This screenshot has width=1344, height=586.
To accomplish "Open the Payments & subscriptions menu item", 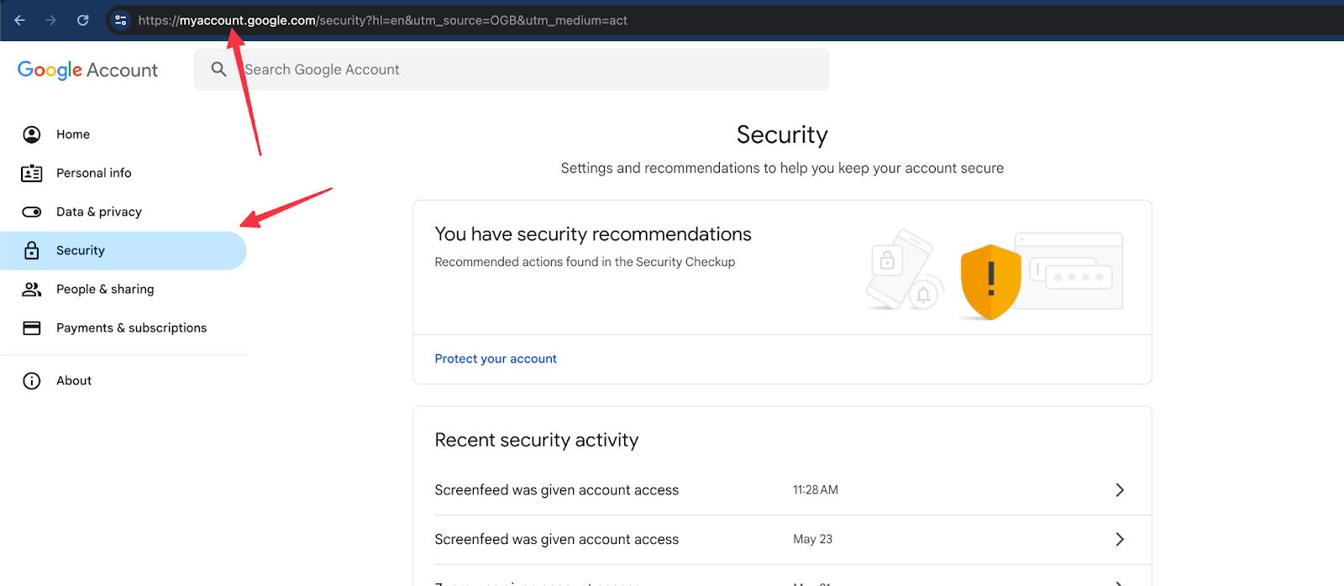I will coord(131,328).
